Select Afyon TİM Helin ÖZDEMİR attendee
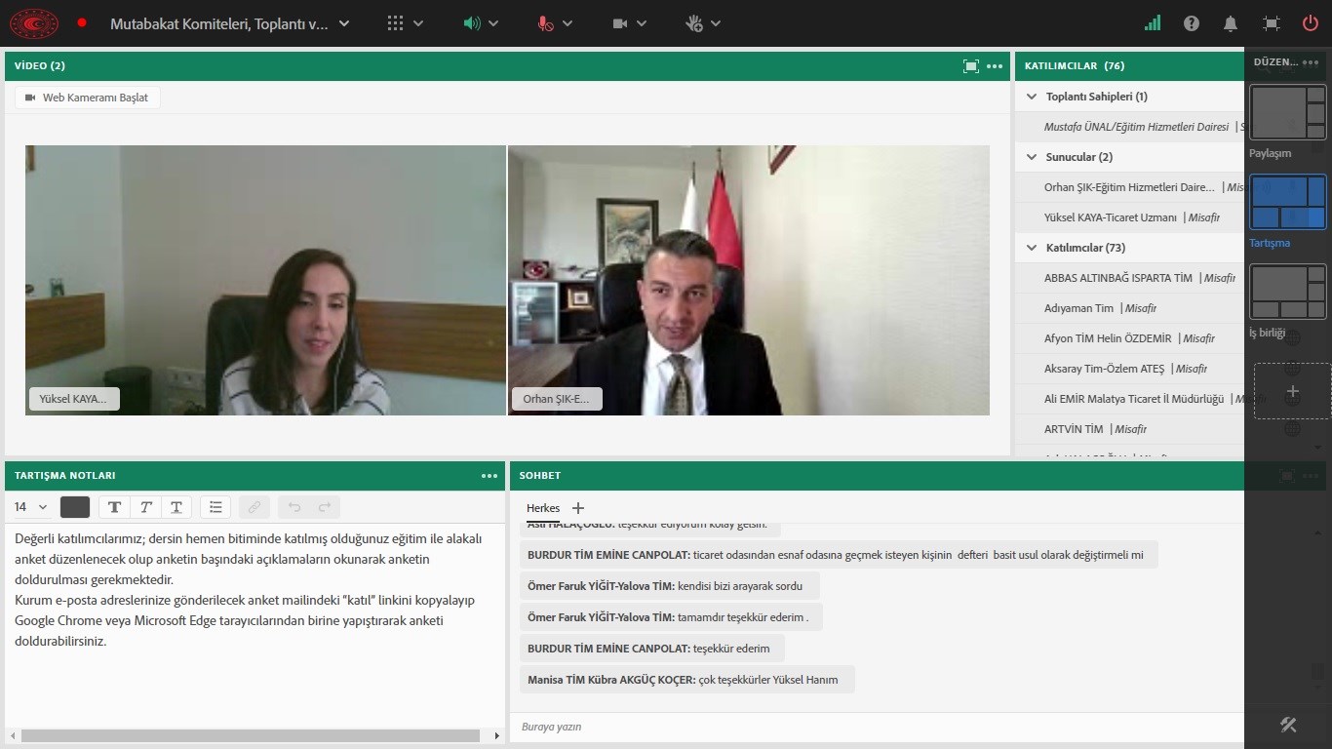The width and height of the screenshot is (1332, 749). [1130, 338]
